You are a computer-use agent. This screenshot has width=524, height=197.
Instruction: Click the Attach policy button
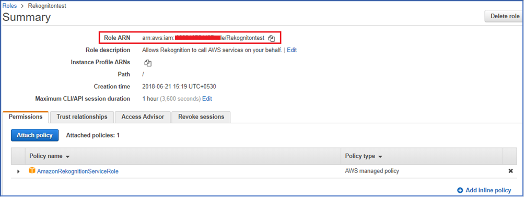pos(35,135)
